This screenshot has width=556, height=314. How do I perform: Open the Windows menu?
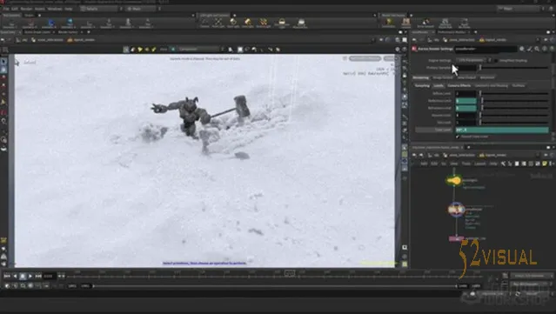[55, 9]
